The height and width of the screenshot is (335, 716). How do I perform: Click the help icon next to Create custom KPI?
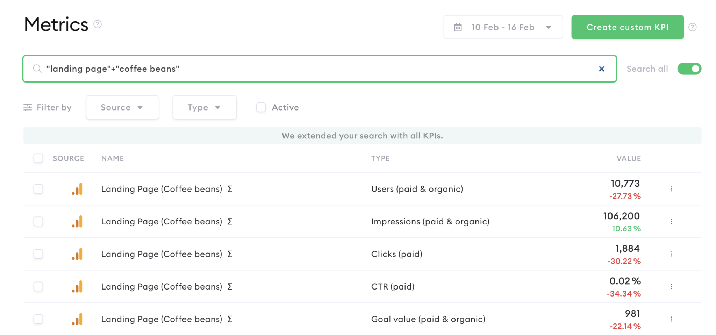[x=693, y=27]
